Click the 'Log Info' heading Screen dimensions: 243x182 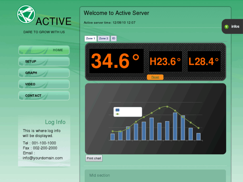55,122
